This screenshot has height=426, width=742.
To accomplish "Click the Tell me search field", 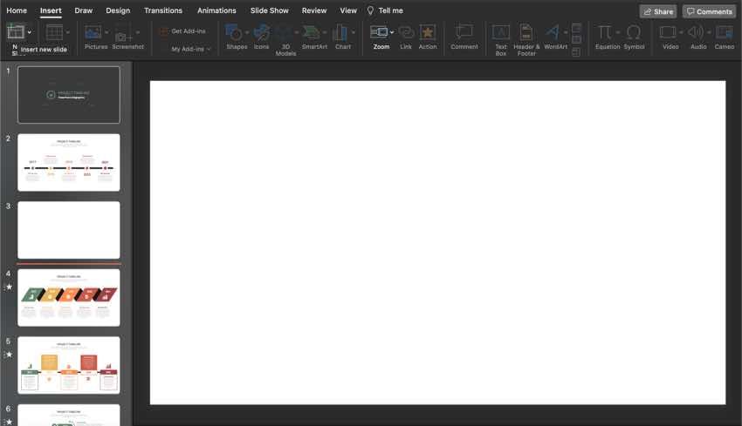I will [390, 10].
